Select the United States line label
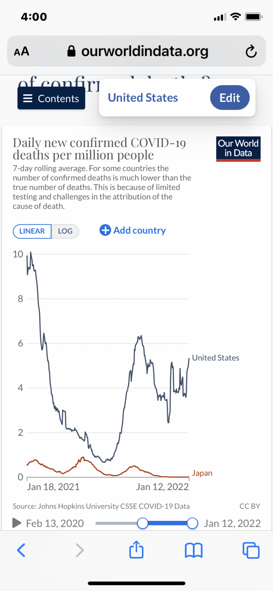Image resolution: width=273 pixels, height=591 pixels. pos(215,358)
